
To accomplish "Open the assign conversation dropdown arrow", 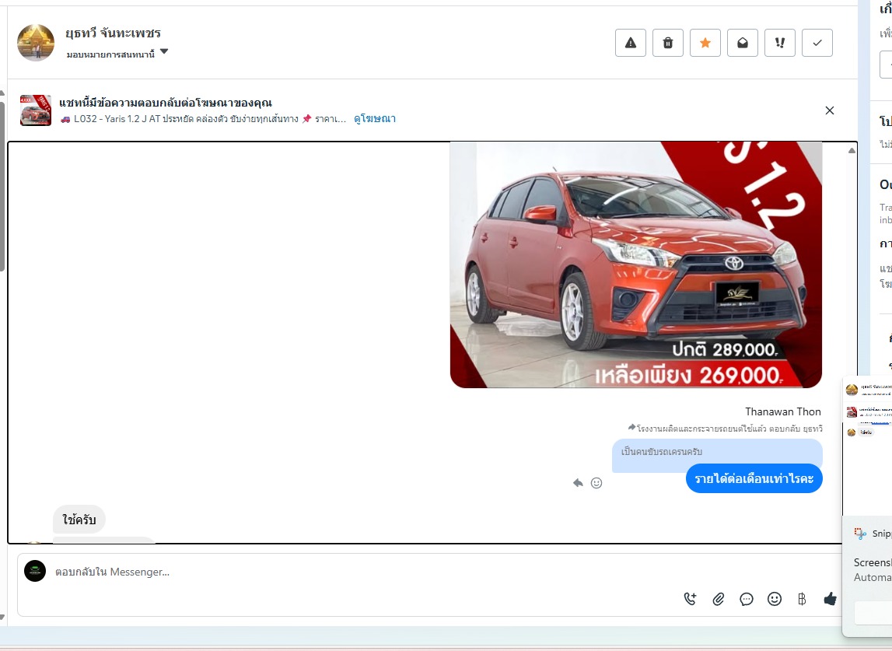I will click(164, 53).
